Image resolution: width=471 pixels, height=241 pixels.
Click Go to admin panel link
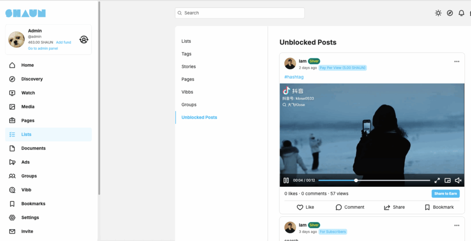pyautogui.click(x=43, y=48)
